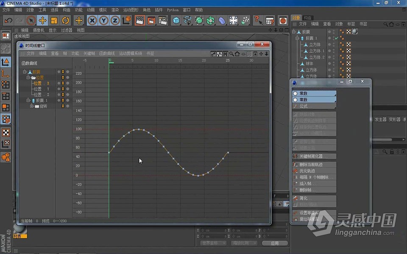The height and width of the screenshot is (254, 407).
Task: Switch to key mode in timeline toolbar
Action: pyautogui.click(x=213, y=54)
